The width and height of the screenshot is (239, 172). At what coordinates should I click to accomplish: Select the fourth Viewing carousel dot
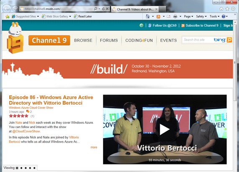(30, 168)
